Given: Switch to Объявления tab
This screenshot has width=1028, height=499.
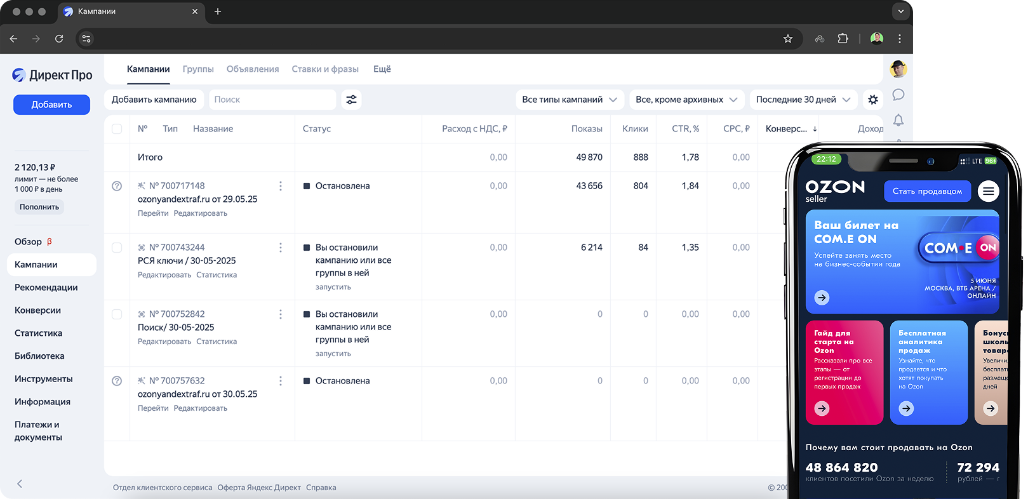Looking at the screenshot, I should (253, 69).
